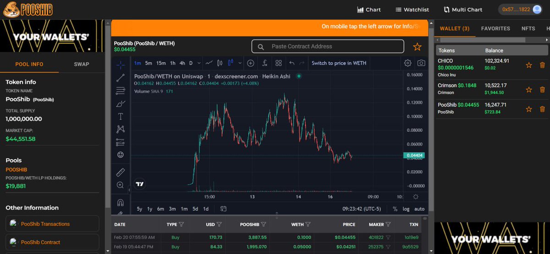Select the ruler measure tool
The image size is (550, 254).
121,172
